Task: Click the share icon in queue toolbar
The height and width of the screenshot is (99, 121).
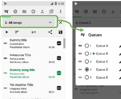Action: (50, 32)
